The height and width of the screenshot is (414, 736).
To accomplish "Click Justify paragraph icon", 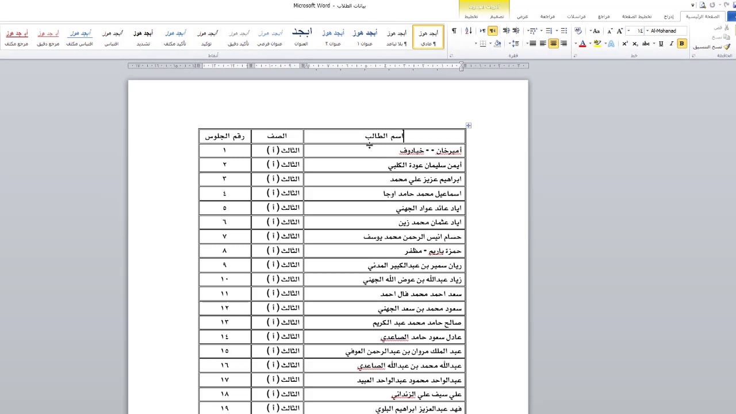I will pos(532,44).
